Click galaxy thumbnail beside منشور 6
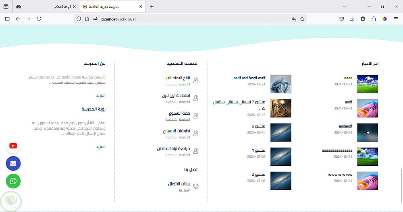Image resolution: width=403 pixels, height=212 pixels. click(x=280, y=132)
